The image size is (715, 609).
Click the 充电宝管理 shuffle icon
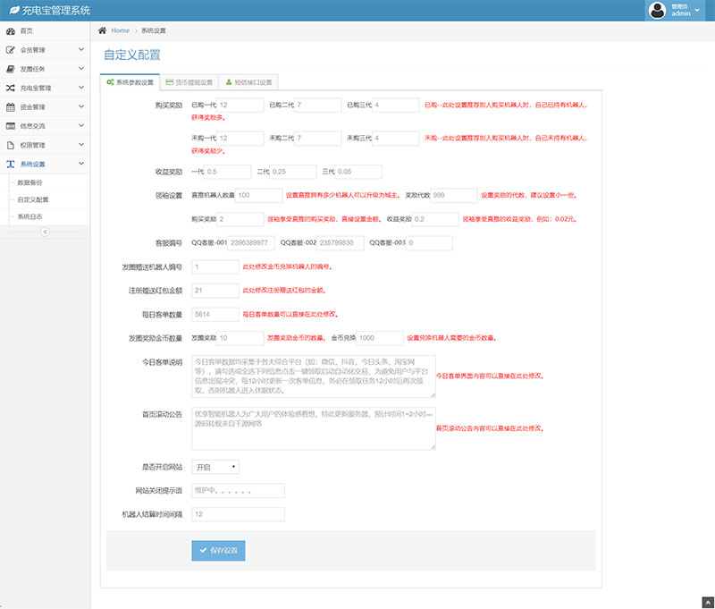pyautogui.click(x=10, y=89)
